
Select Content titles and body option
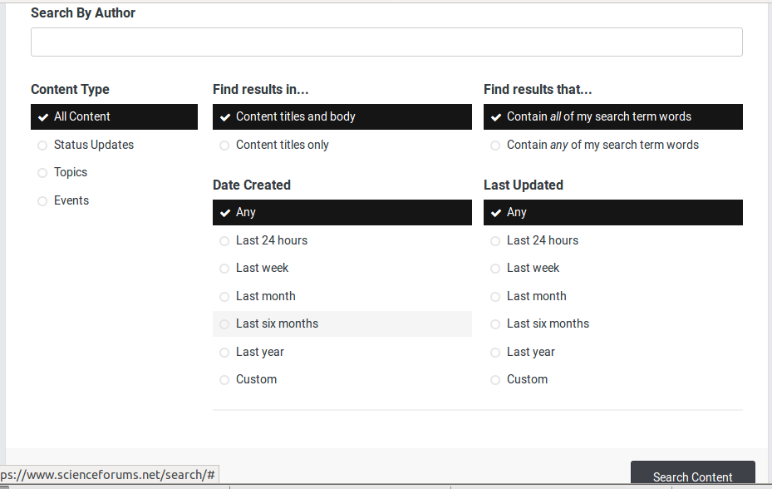tap(295, 117)
